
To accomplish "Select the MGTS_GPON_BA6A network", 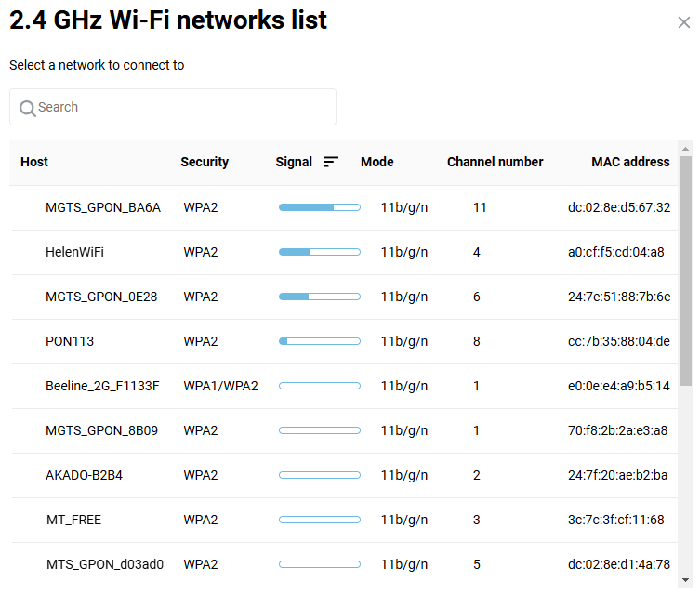I will click(x=103, y=207).
